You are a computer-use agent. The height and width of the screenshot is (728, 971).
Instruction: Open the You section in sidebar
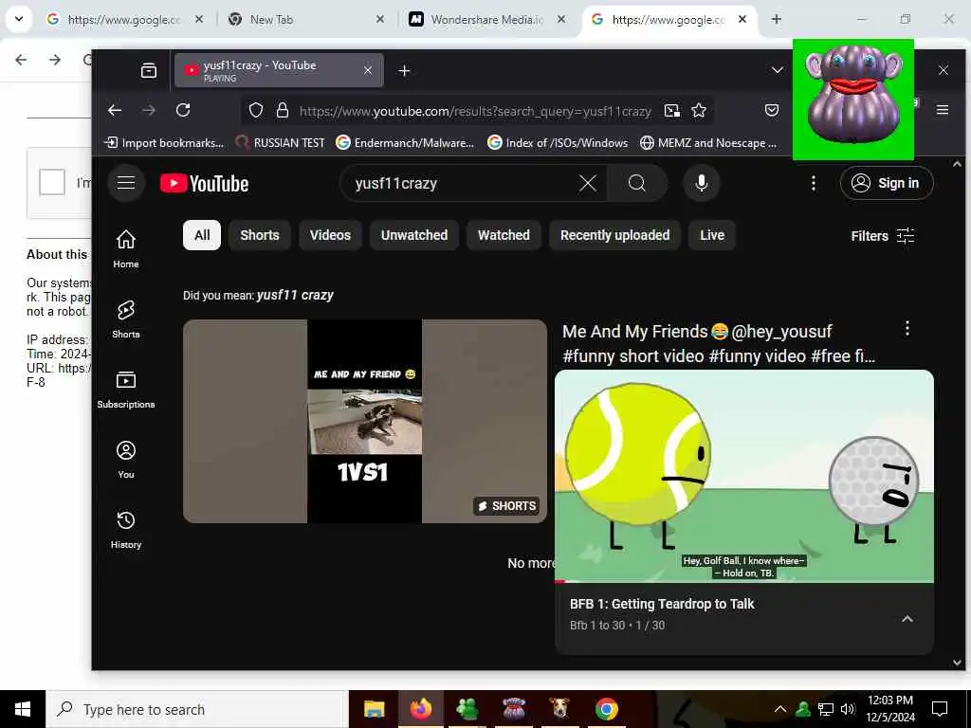point(126,460)
